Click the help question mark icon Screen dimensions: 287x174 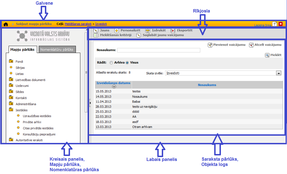click(274, 24)
